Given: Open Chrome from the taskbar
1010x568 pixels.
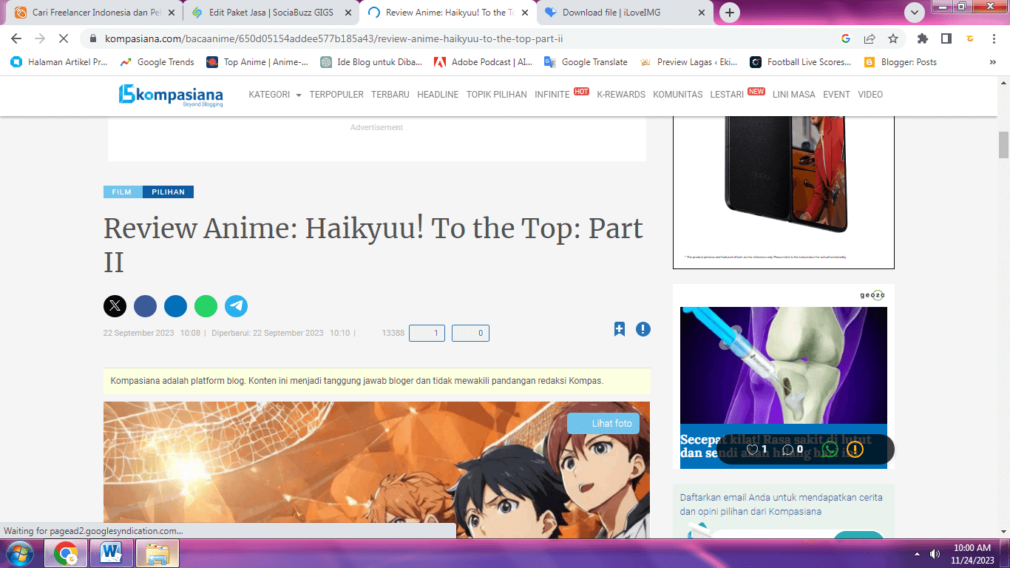Looking at the screenshot, I should [66, 553].
